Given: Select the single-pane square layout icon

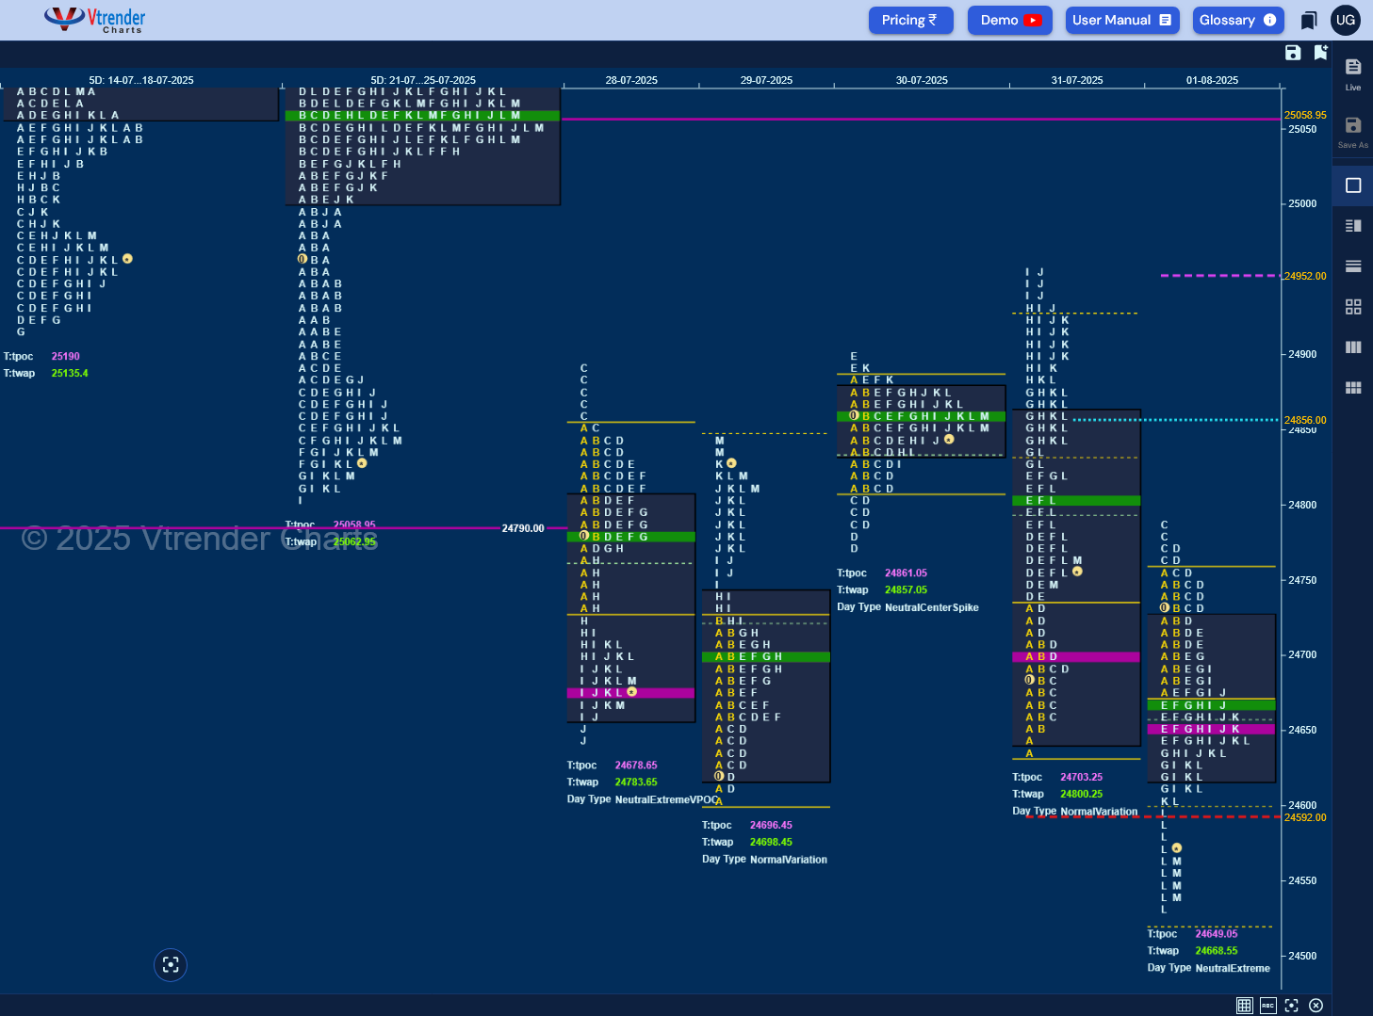Looking at the screenshot, I should pyautogui.click(x=1353, y=185).
